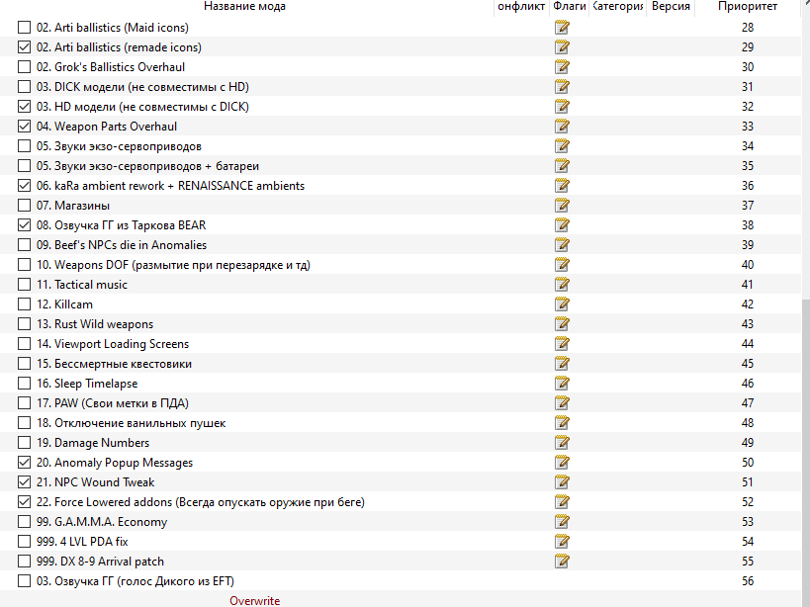
Task: Click notes flag for Viewport Loading Screens
Action: pos(562,344)
